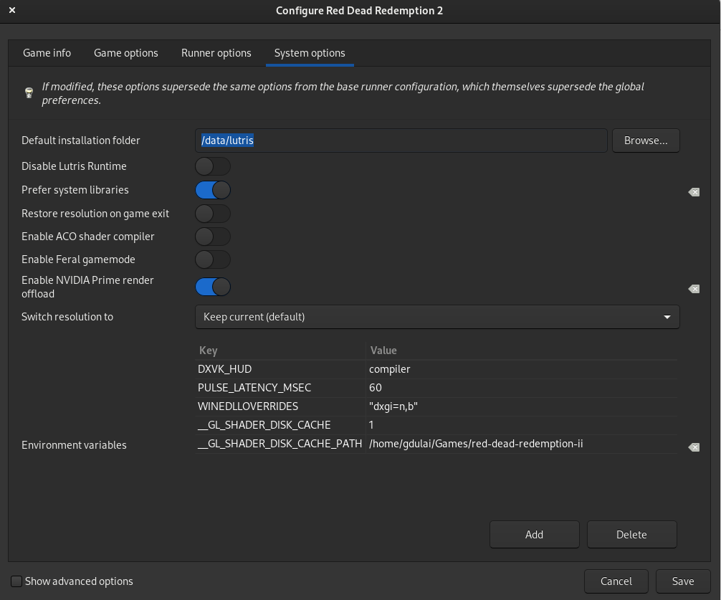721x600 pixels.
Task: Enable ACO shader compiler switch
Action: click(x=212, y=237)
